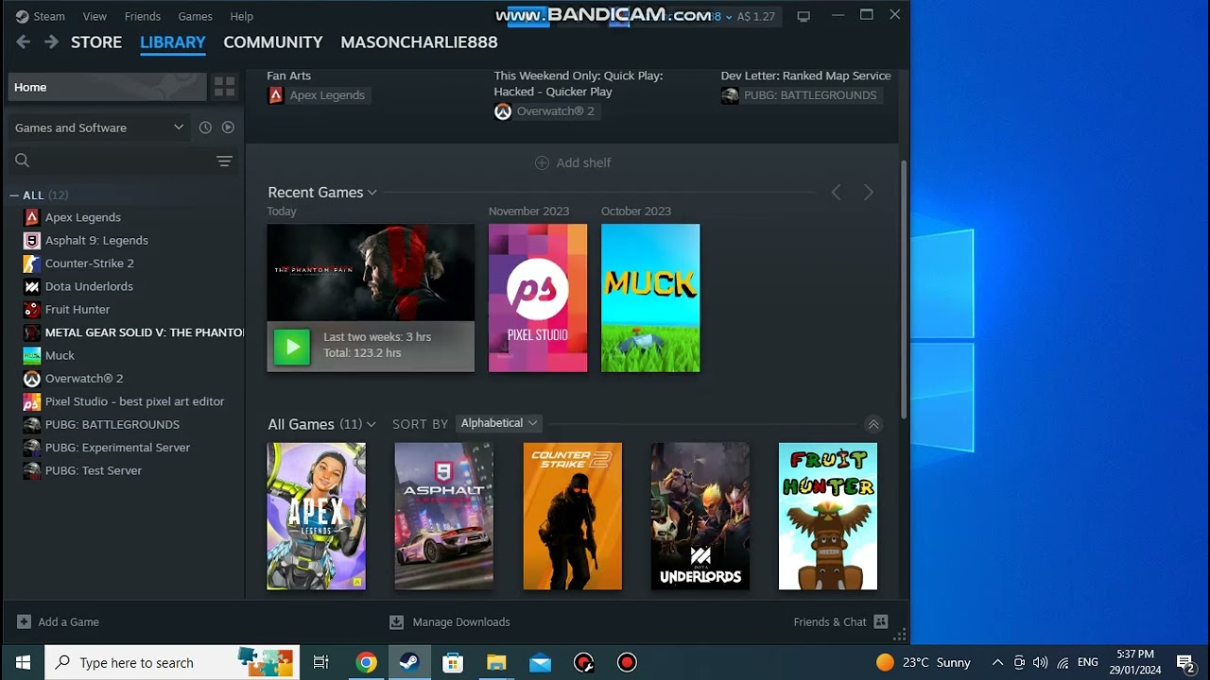Select Fruit Hunter in the sidebar
Image resolution: width=1210 pixels, height=680 pixels.
[x=78, y=309]
